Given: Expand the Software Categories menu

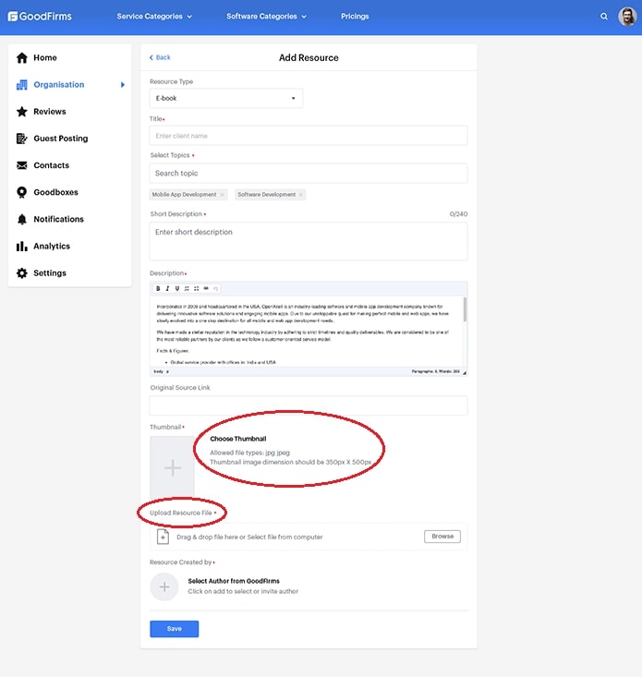Looking at the screenshot, I should [x=266, y=17].
